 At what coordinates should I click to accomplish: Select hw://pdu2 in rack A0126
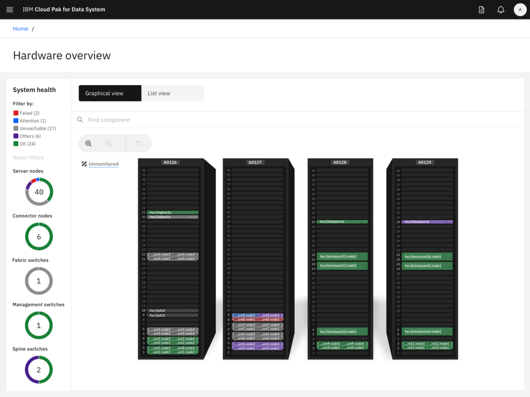pos(173,311)
